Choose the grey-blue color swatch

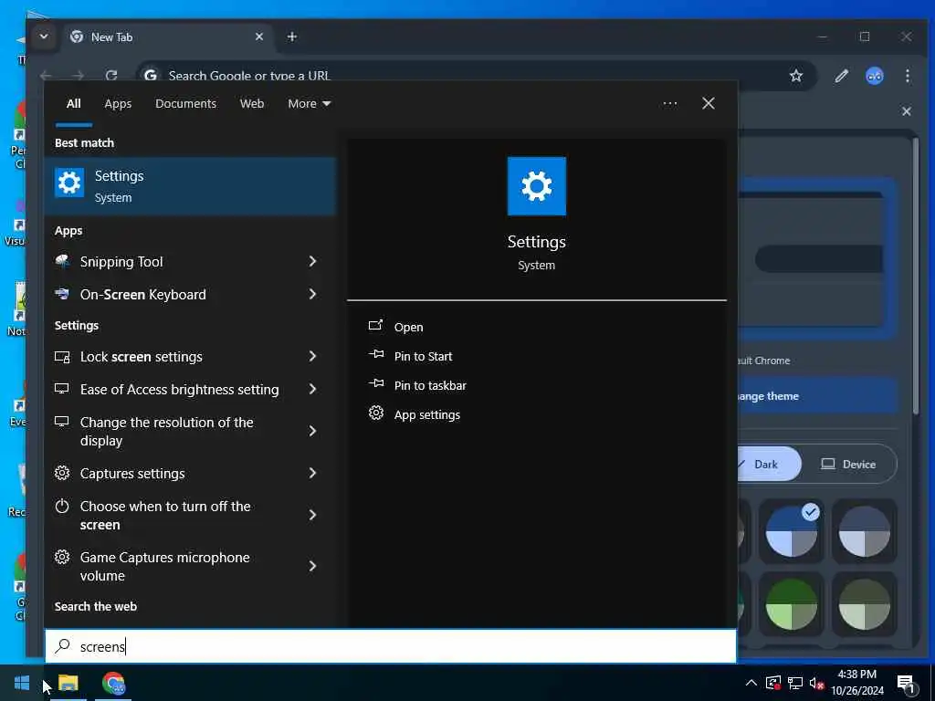(x=864, y=530)
